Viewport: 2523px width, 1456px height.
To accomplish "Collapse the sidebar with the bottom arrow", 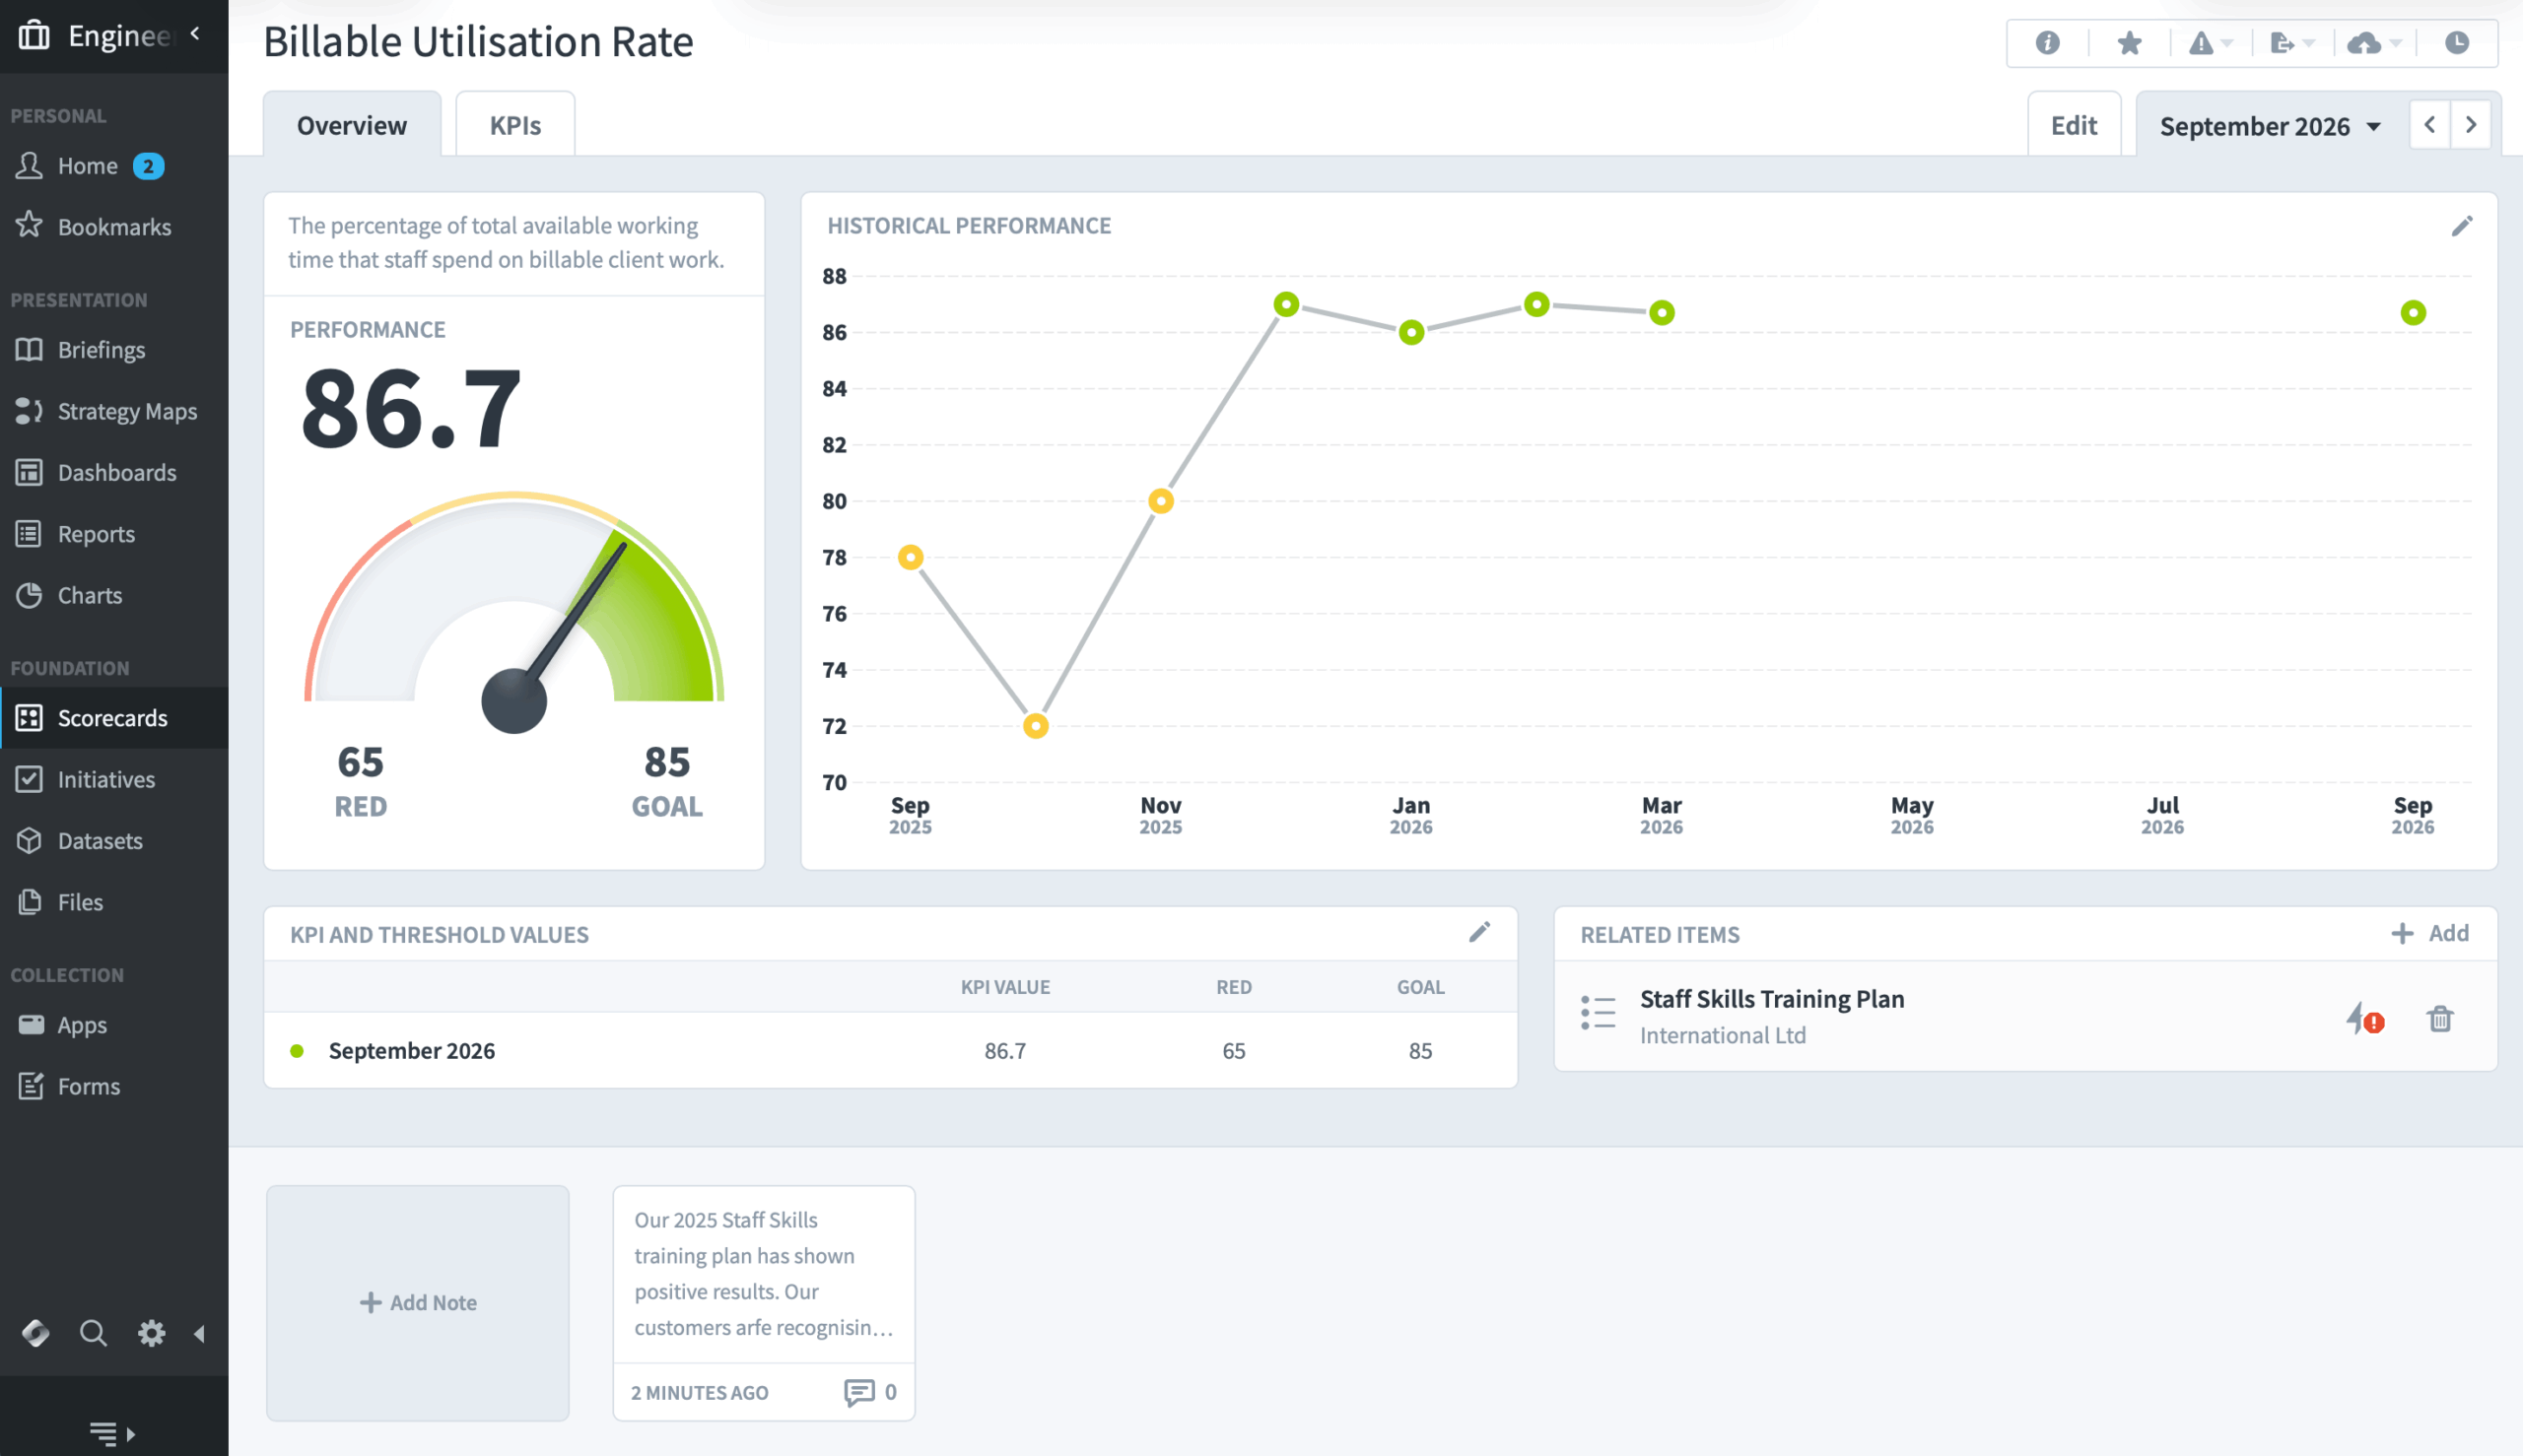I will pos(199,1332).
